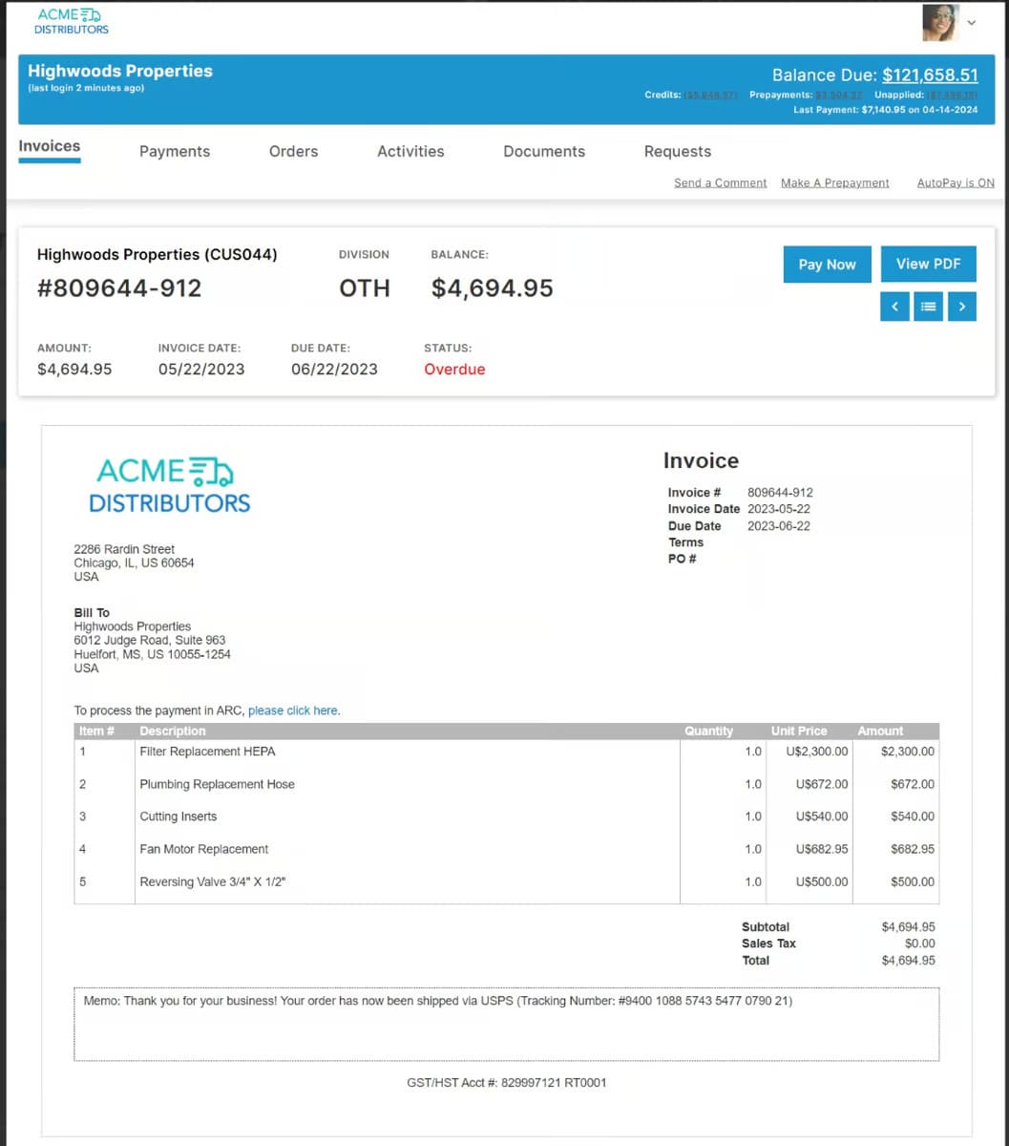The height and width of the screenshot is (1146, 1009).
Task: Click the Overdue status text
Action: 454,370
